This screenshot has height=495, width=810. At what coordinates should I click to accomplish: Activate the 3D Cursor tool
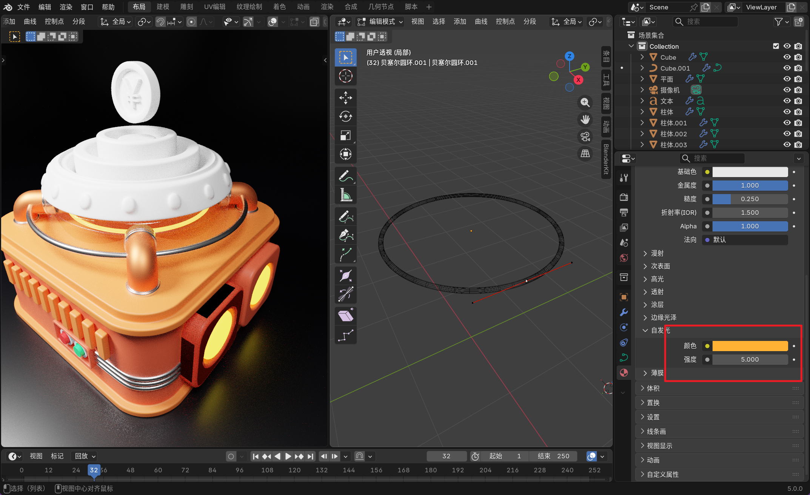345,76
